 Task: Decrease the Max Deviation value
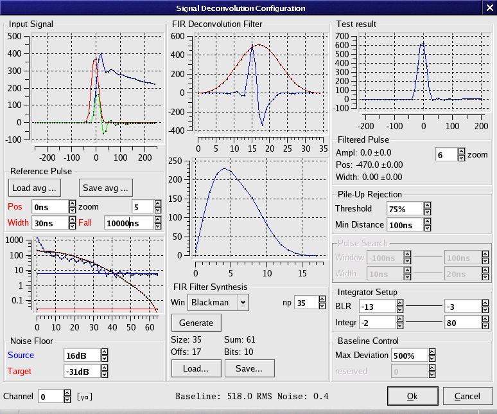[432, 359]
